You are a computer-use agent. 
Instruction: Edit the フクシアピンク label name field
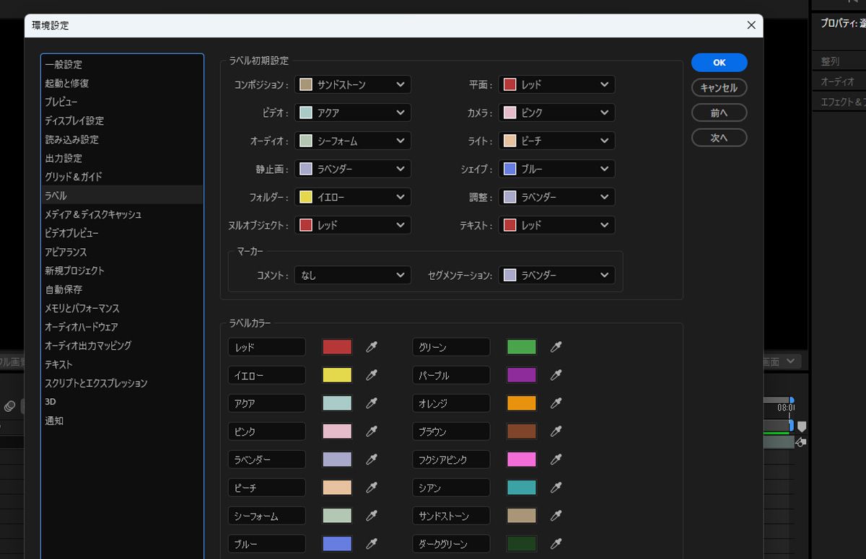[x=452, y=459]
